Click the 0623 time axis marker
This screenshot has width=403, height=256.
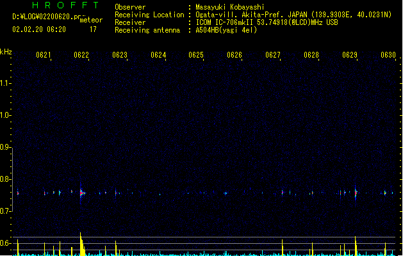coord(120,55)
